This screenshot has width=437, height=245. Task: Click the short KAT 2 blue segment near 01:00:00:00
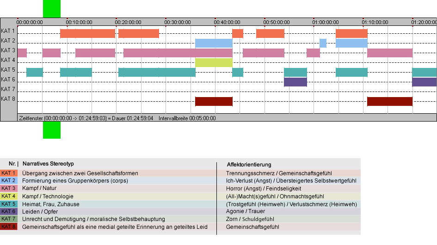(x=323, y=43)
